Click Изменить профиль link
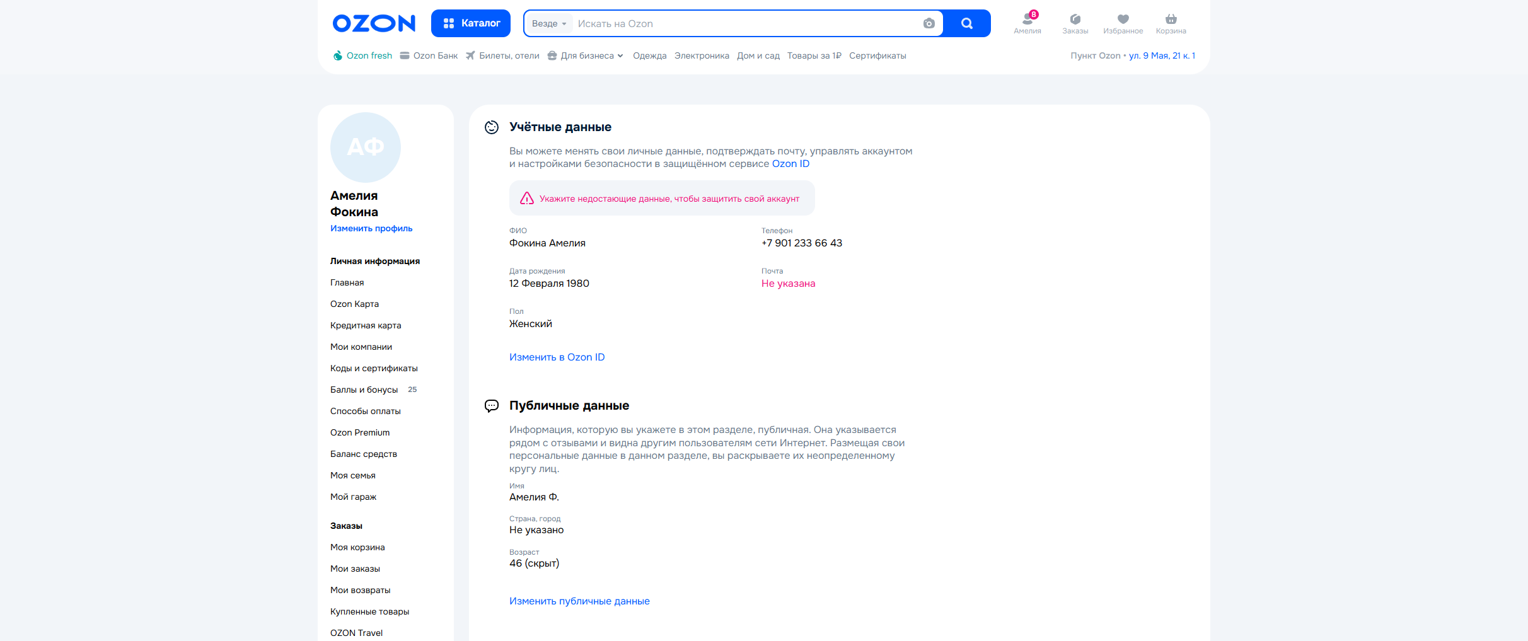Image resolution: width=1528 pixels, height=641 pixels. [371, 228]
